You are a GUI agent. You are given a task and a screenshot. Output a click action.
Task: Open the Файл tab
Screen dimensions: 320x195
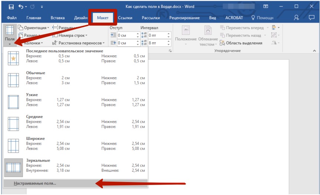pos(11,18)
